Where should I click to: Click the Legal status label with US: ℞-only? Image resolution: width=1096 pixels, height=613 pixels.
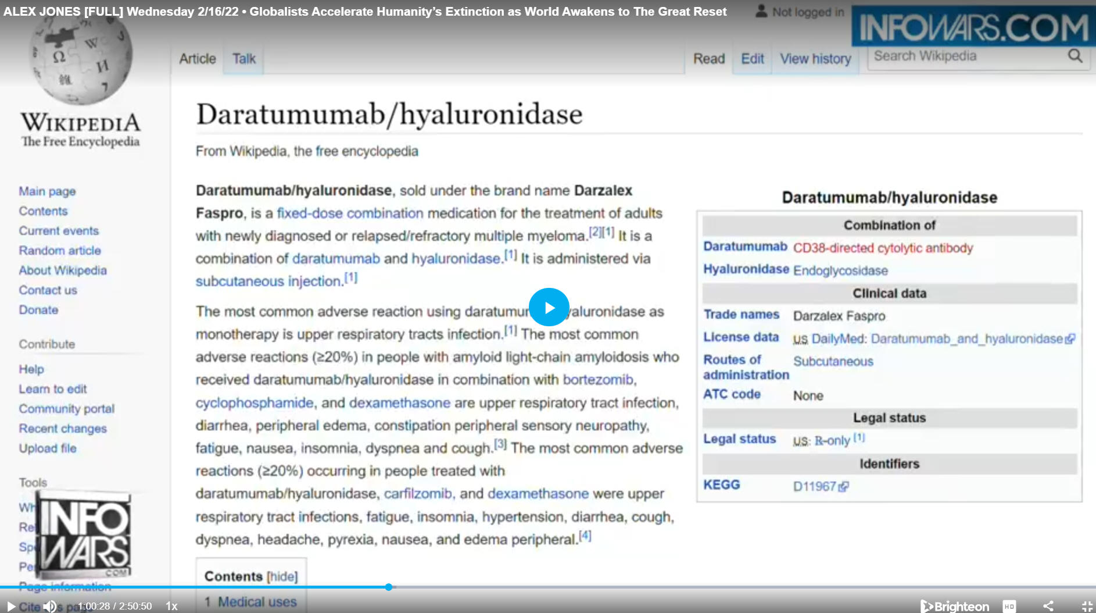click(x=739, y=439)
